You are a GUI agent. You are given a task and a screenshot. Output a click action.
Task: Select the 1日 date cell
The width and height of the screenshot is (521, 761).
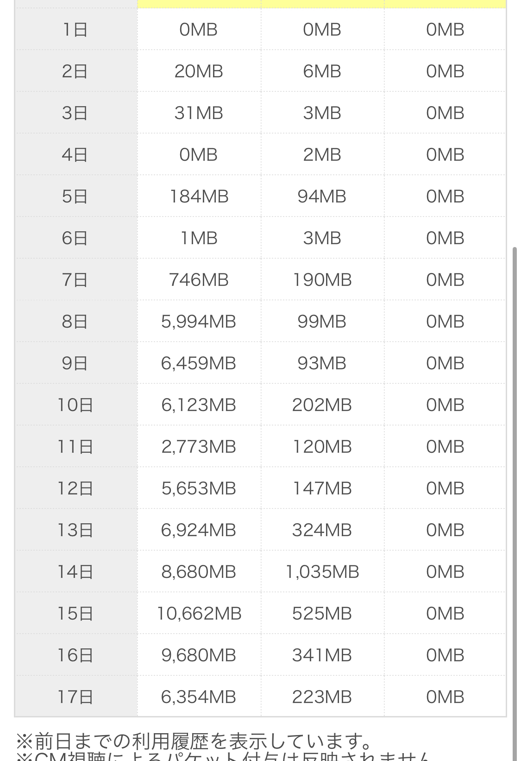pos(75,30)
